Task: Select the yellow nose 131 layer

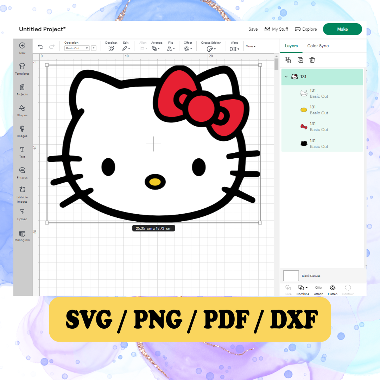Action: (322, 110)
